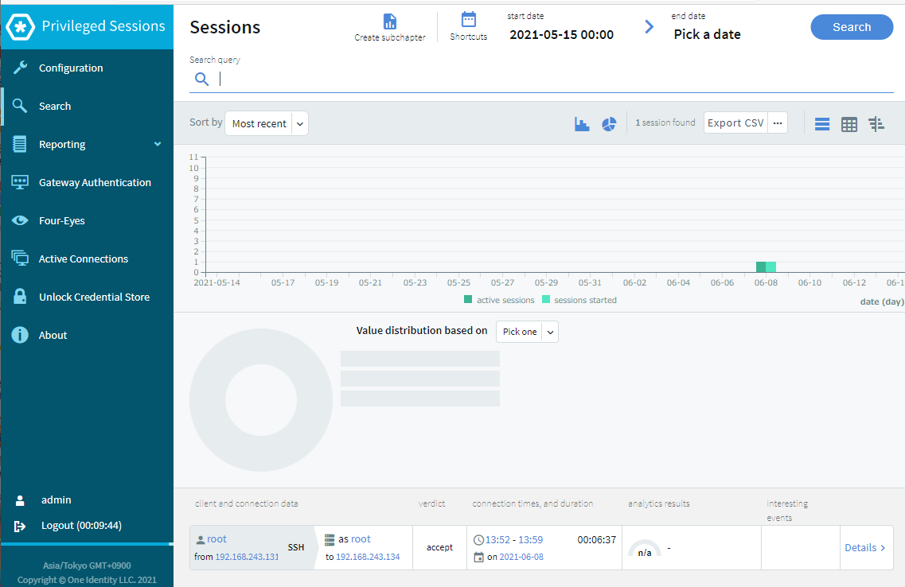Screen dimensions: 905x587
Task: Click the Search magnifier icon in sidebar
Action: tap(20, 106)
